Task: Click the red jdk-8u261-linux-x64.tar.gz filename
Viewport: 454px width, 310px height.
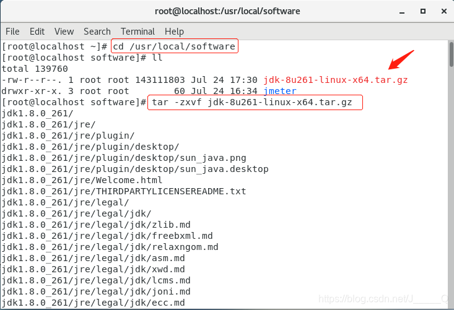Action: pos(336,80)
